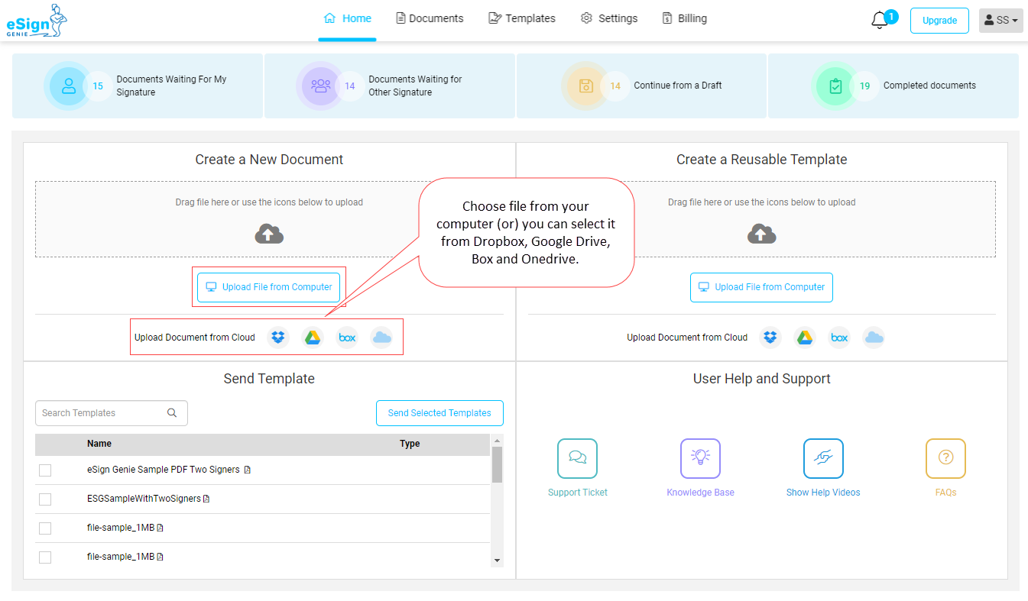Click Show Help Videos icon

[x=823, y=458]
